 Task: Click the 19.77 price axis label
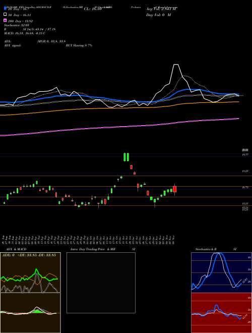[x=245, y=155]
